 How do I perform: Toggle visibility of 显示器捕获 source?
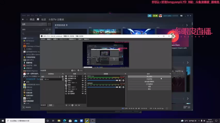tap(83, 93)
